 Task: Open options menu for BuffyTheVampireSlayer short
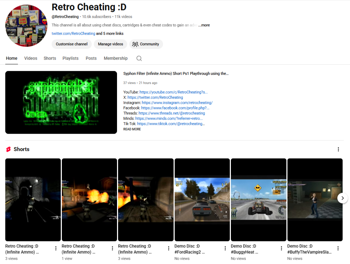tap(338, 248)
